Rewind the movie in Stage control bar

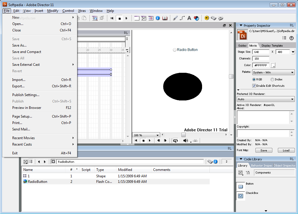click(136, 141)
